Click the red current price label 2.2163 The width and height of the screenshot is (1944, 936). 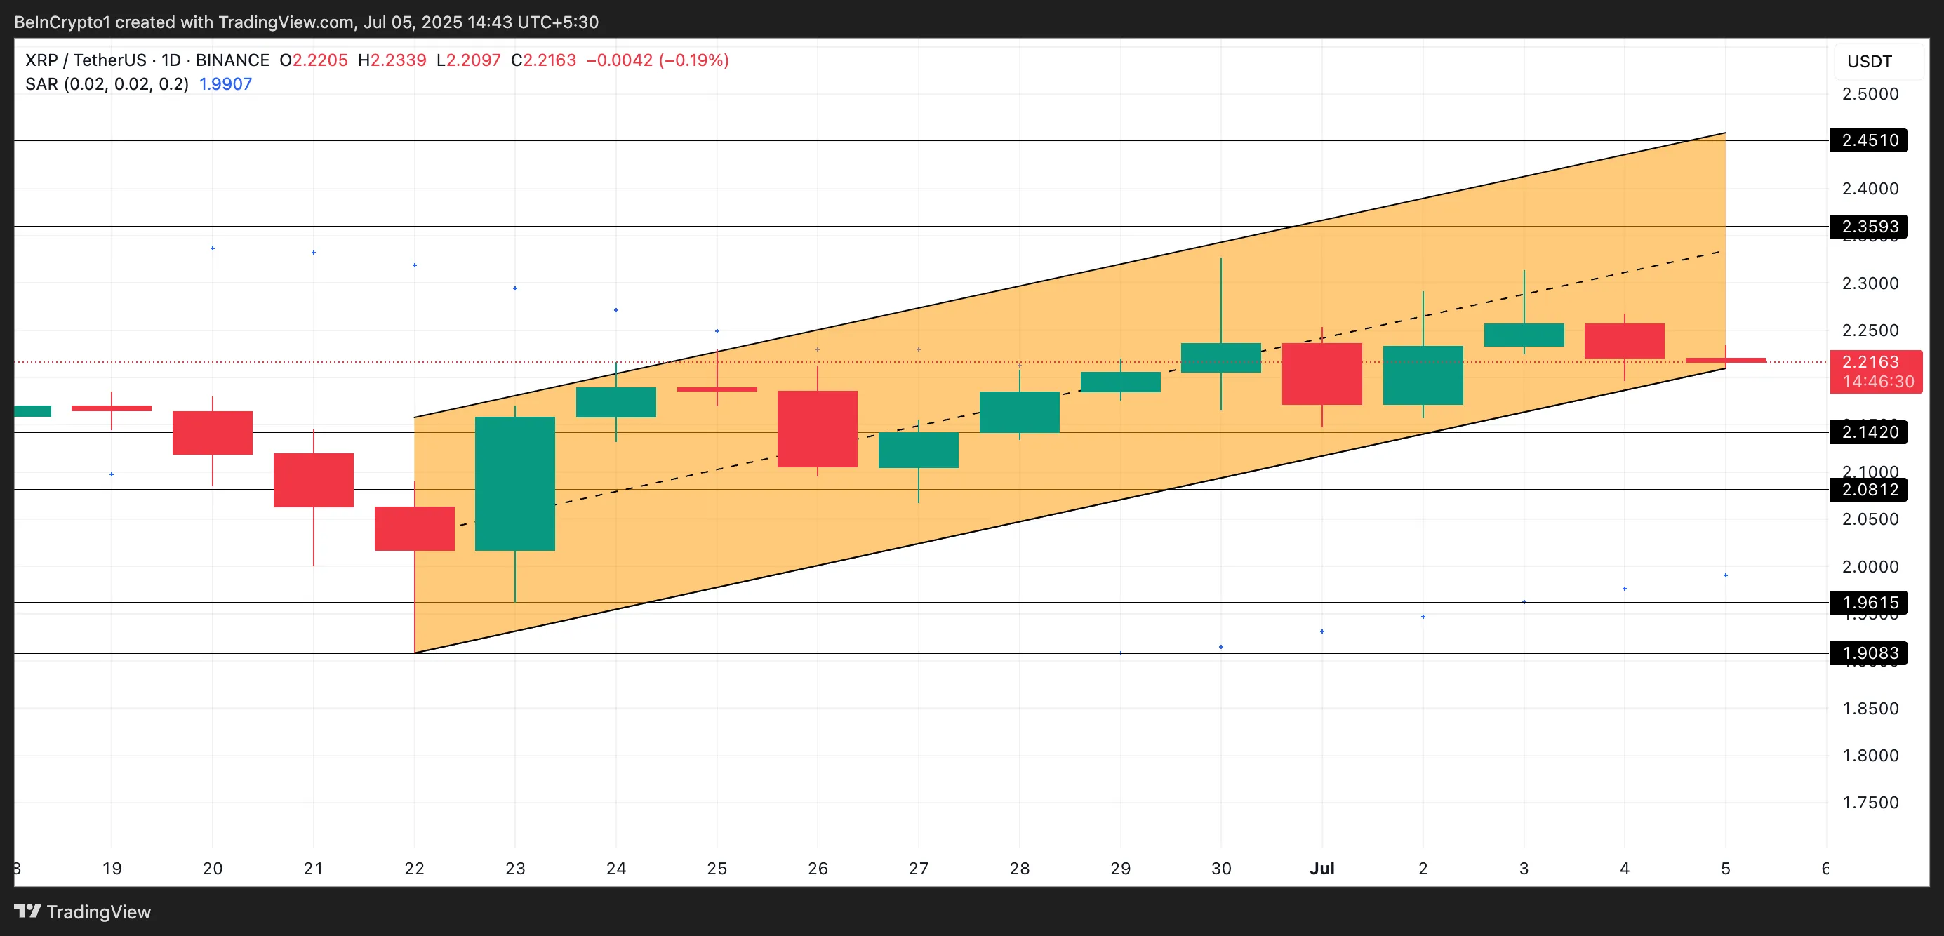click(x=1870, y=362)
